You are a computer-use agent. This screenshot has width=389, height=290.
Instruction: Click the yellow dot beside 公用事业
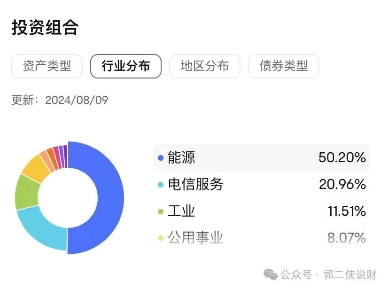161,238
